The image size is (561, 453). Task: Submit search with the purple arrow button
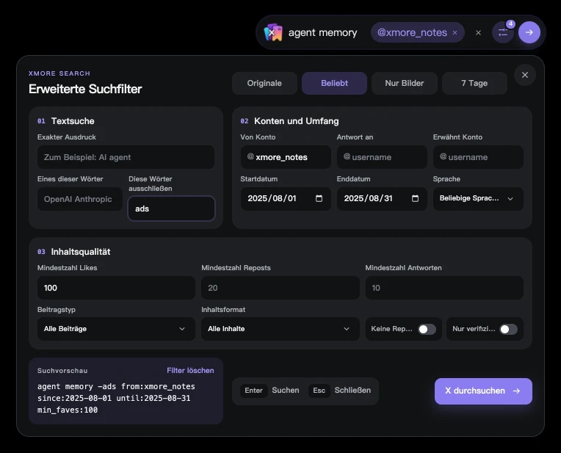click(x=529, y=32)
